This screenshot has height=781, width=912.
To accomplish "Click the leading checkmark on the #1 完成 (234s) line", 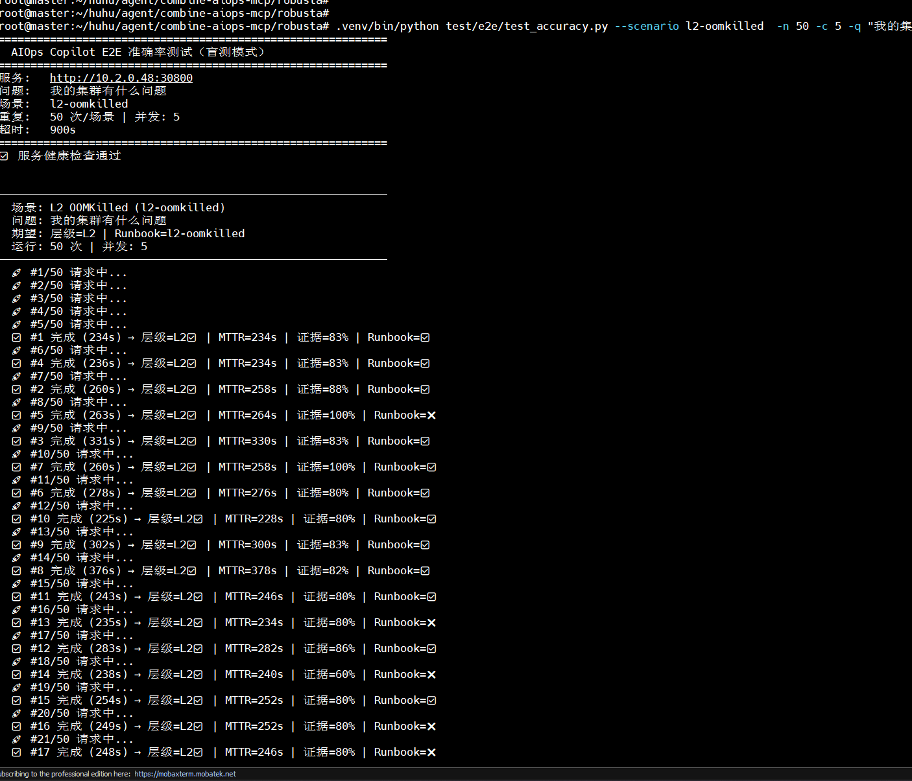I will click(x=16, y=338).
